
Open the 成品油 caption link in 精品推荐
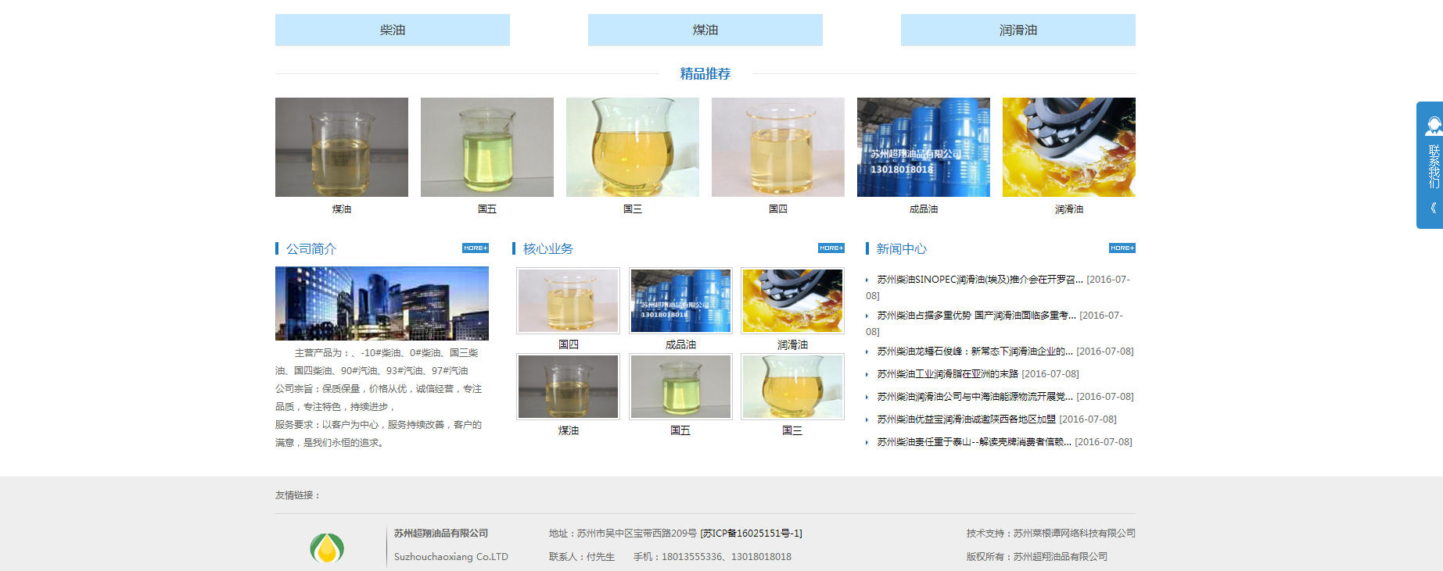[x=924, y=209]
